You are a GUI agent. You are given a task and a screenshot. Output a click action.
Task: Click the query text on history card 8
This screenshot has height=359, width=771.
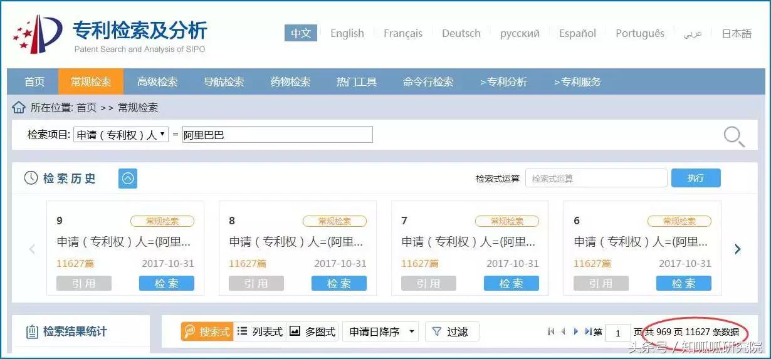pyautogui.click(x=296, y=241)
